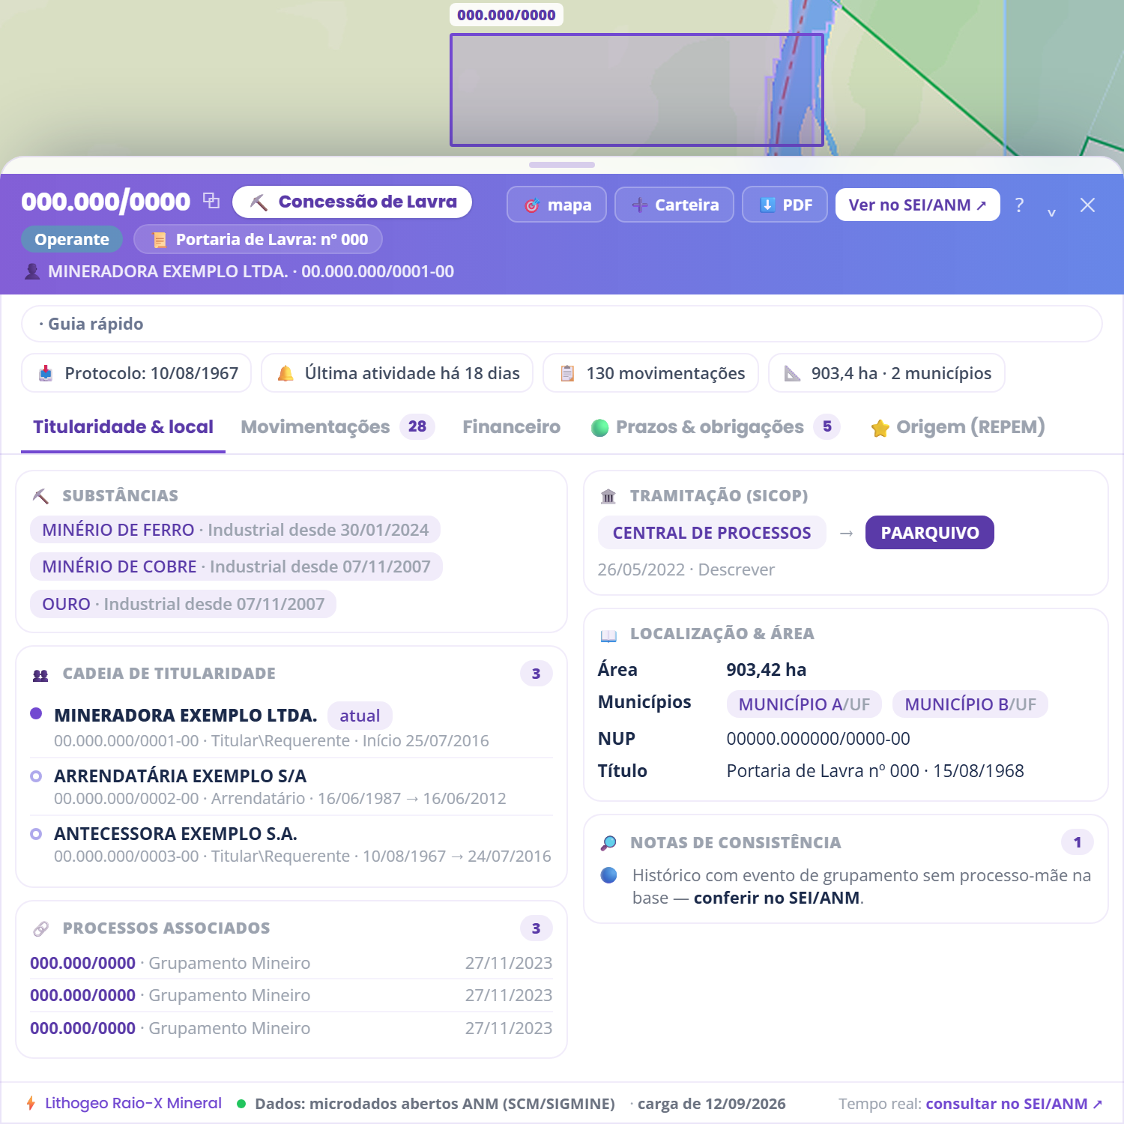
Task: Open the help question mark
Action: click(1019, 205)
